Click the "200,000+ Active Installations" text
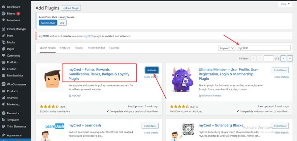 [x=186, y=111]
